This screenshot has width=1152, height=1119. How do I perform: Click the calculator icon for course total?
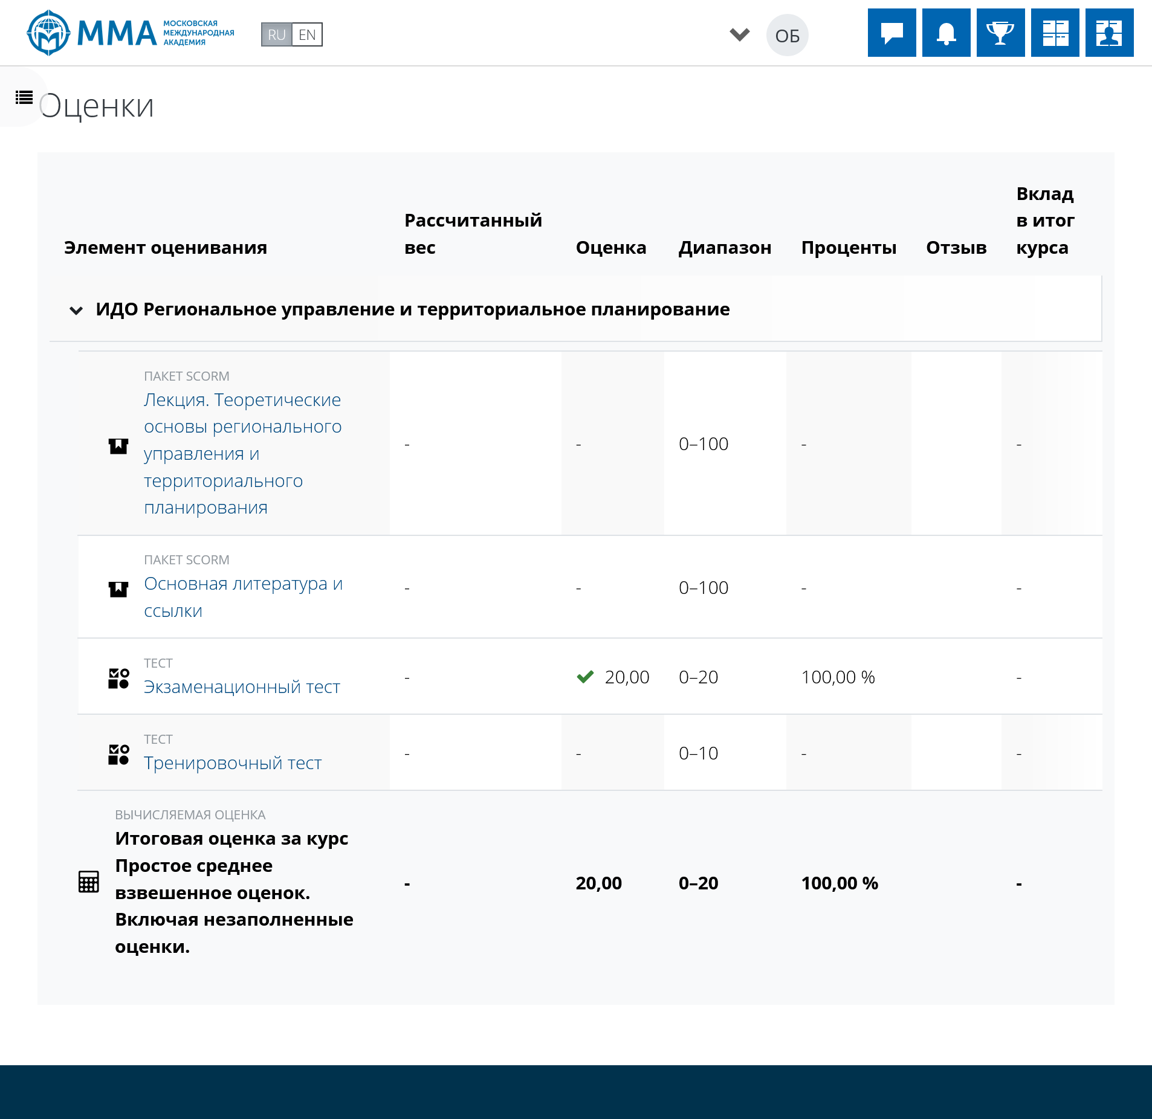pyautogui.click(x=89, y=882)
